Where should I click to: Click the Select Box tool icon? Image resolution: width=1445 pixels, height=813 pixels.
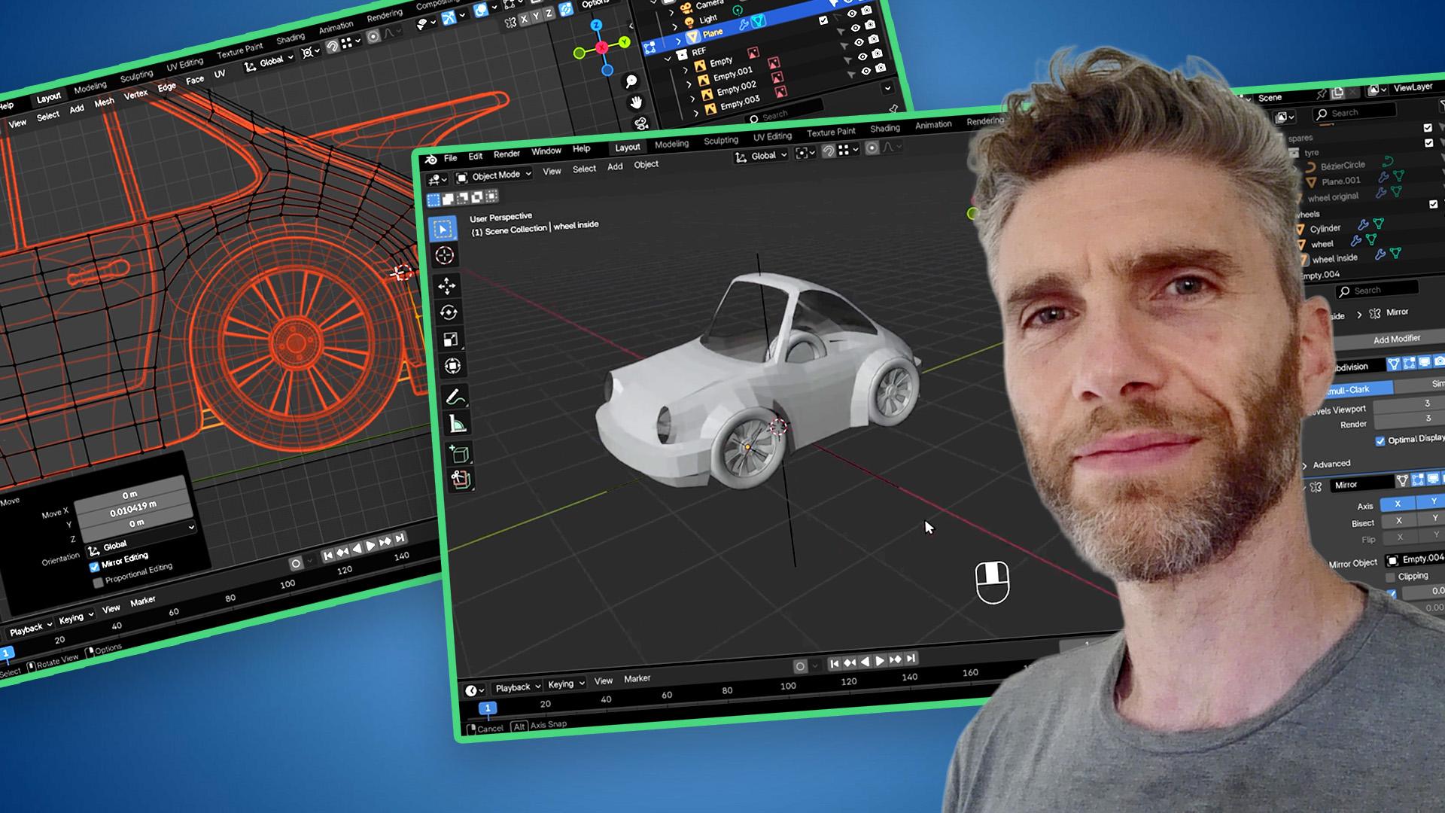(x=443, y=229)
